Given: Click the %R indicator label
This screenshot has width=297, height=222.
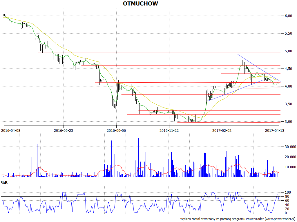Looking at the screenshot, I should point(4,183).
